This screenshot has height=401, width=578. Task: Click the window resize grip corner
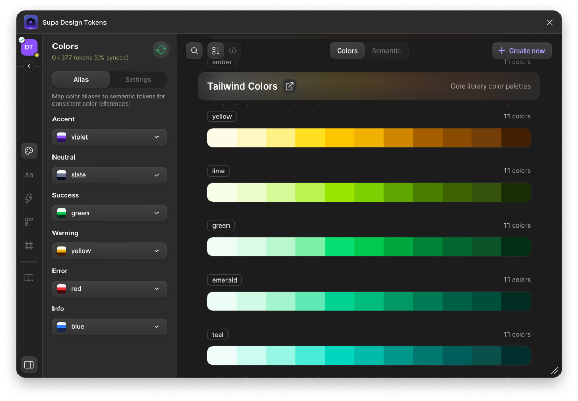point(554,371)
